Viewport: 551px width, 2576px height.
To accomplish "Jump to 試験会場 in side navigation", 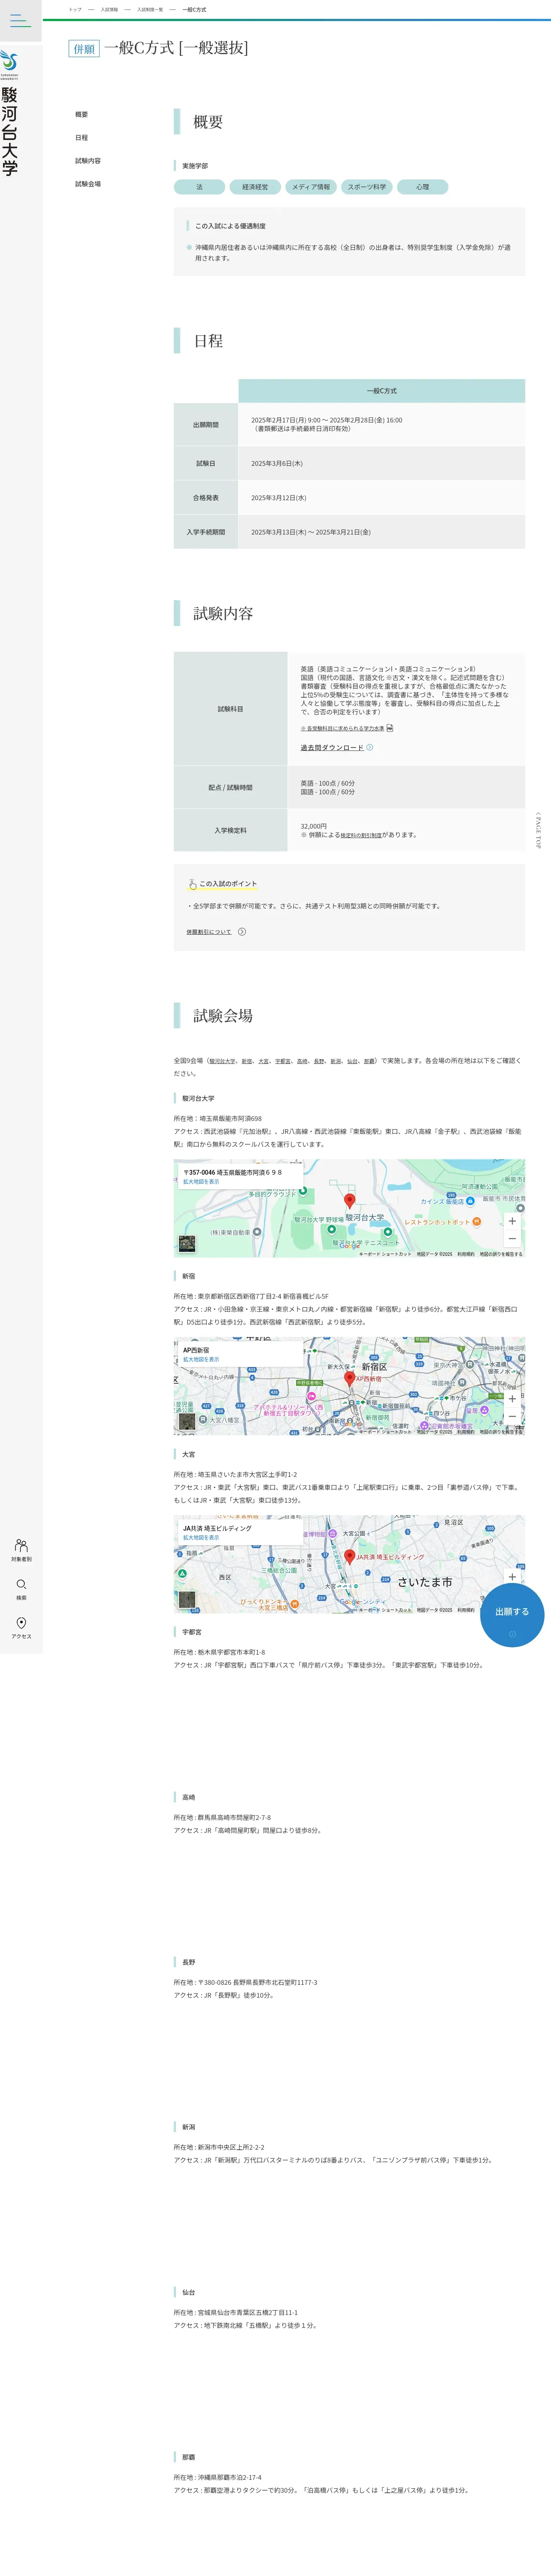I will pyautogui.click(x=88, y=184).
